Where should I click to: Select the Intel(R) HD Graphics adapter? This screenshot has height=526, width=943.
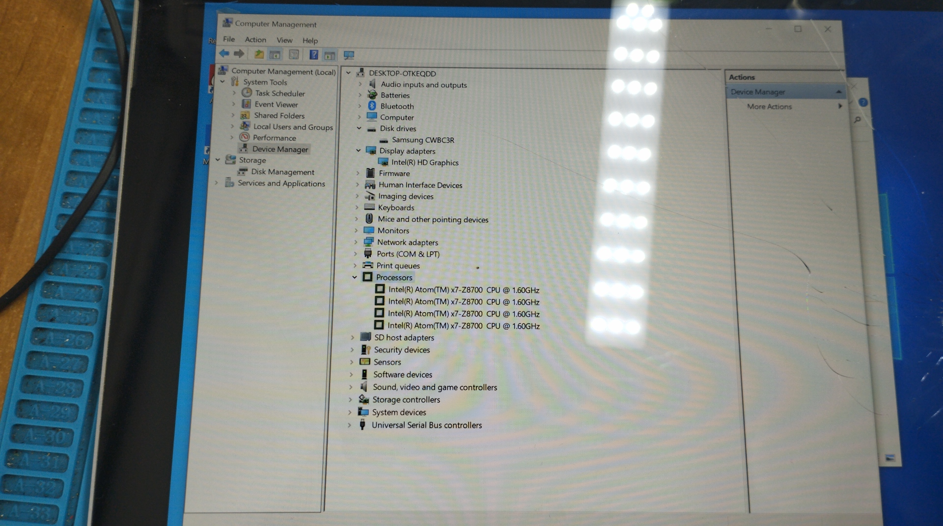[425, 162]
